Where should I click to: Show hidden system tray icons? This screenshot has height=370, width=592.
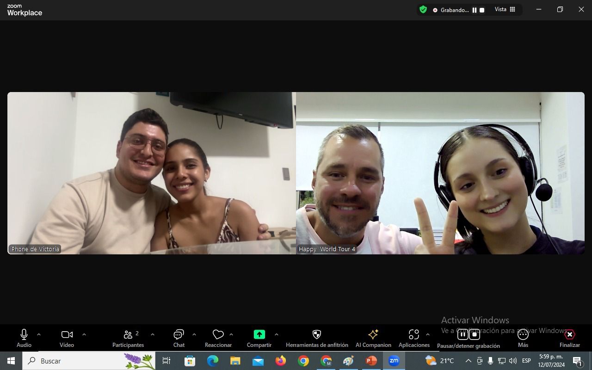tap(468, 361)
